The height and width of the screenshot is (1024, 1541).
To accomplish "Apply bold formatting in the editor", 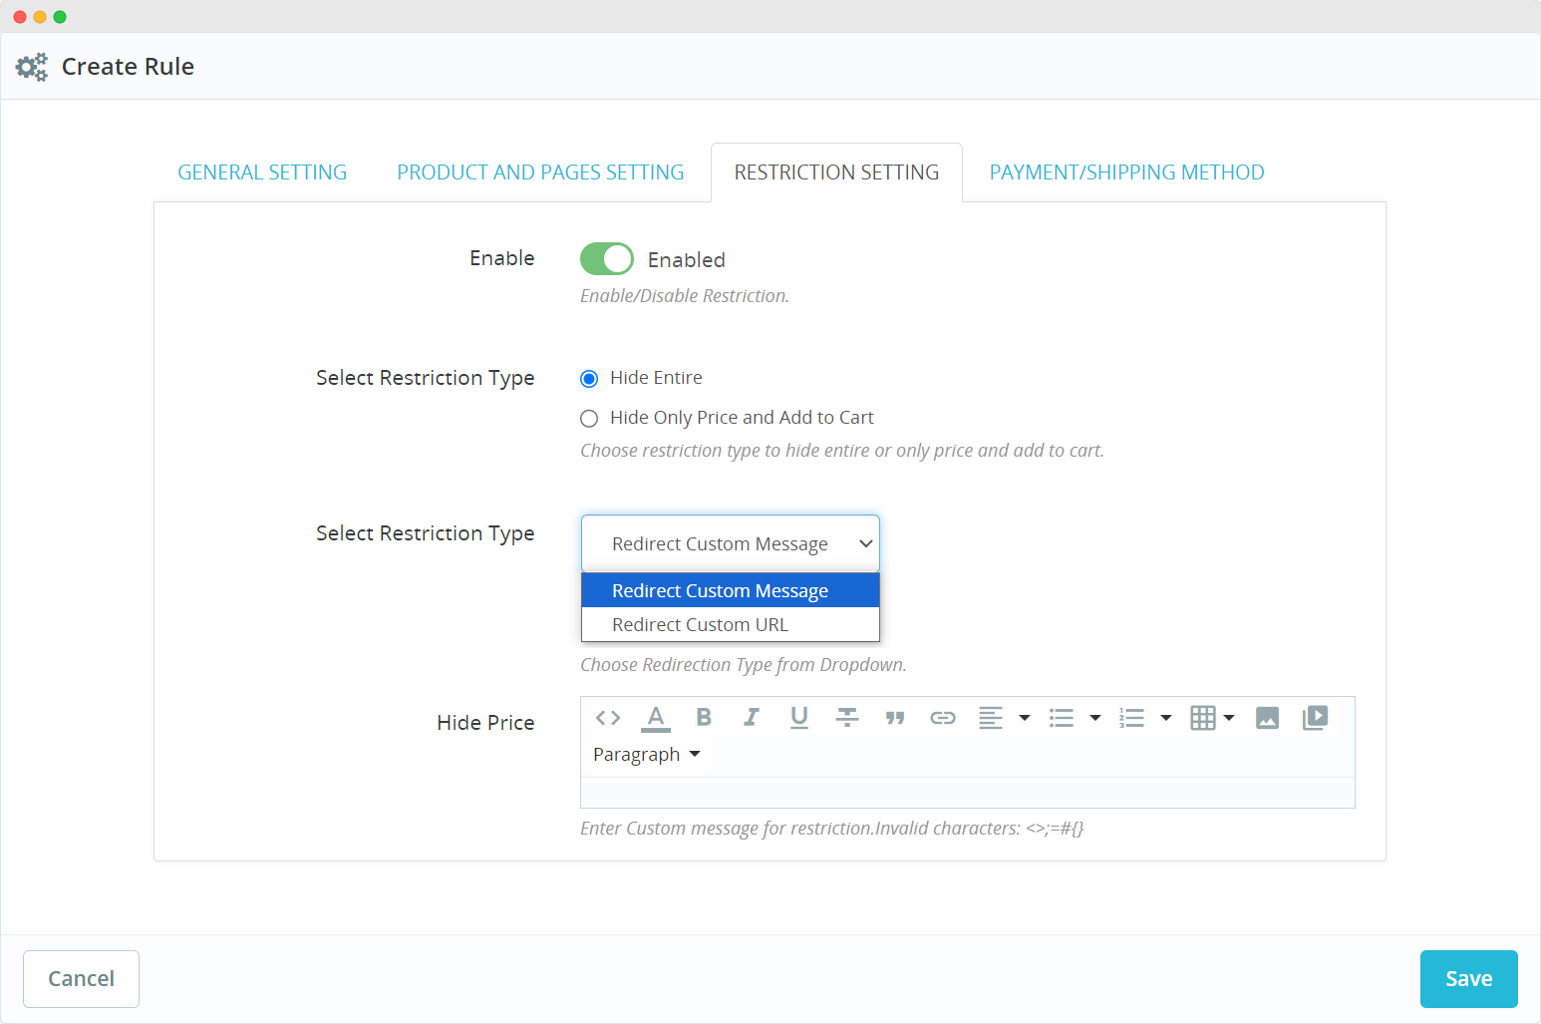I will (704, 718).
